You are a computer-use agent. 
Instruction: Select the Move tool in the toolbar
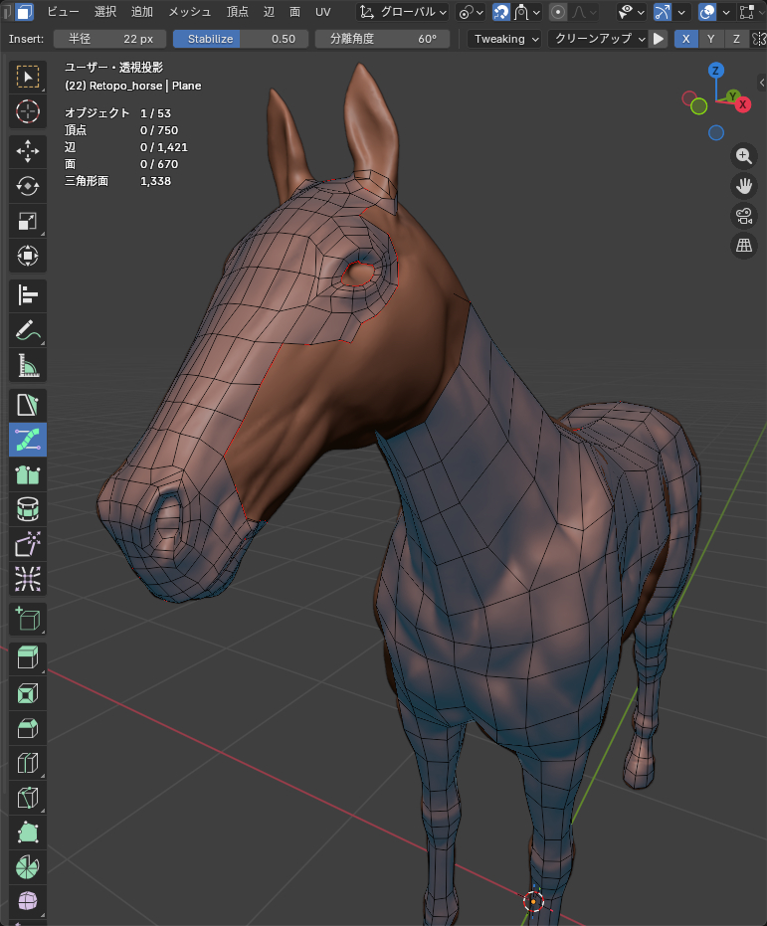pos(28,151)
